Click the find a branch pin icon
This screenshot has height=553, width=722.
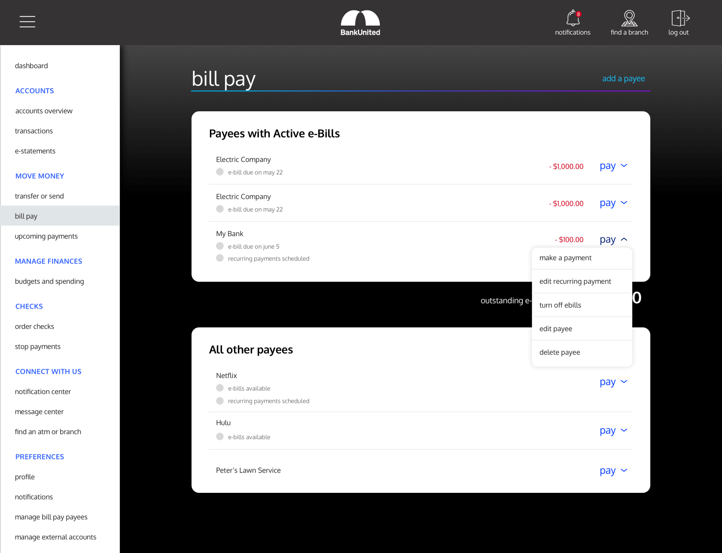[629, 18]
